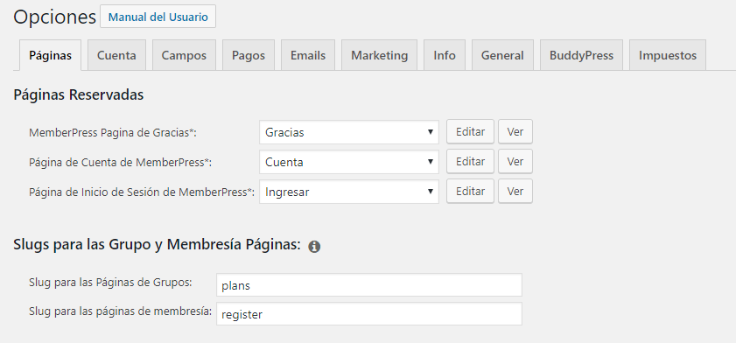The image size is (736, 343).
Task: Open the Marketing tab
Action: [x=379, y=55]
